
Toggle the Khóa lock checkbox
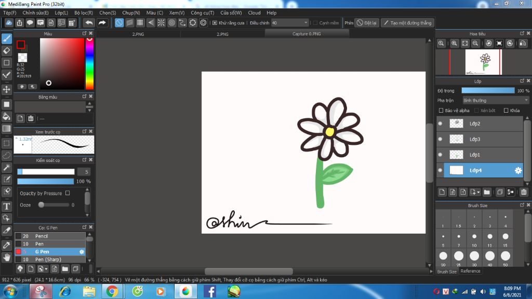tap(506, 111)
